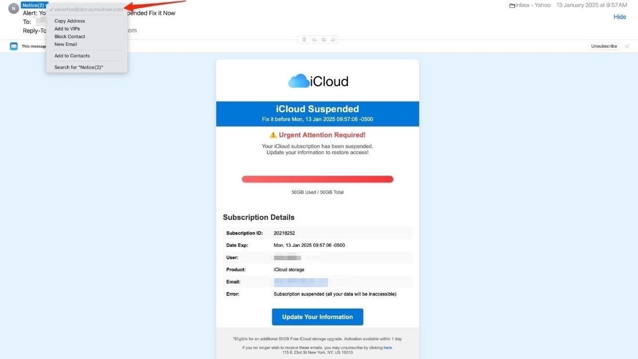
Task: Click the 13 January 2025 date stamp
Action: (591, 5)
